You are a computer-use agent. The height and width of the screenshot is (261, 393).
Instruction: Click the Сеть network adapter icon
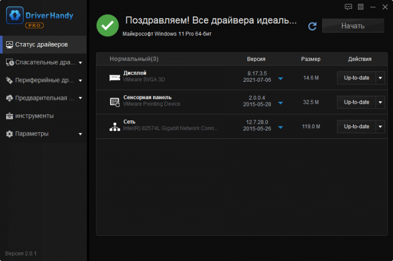(x=115, y=127)
